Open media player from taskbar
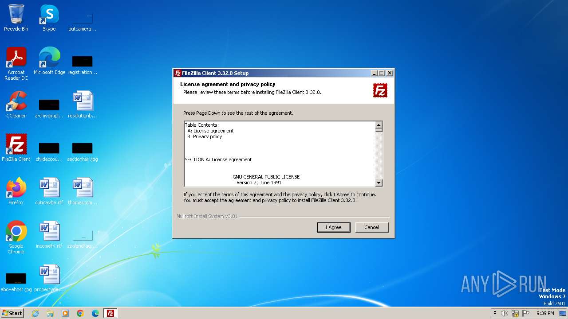The height and width of the screenshot is (319, 568). pos(65,313)
